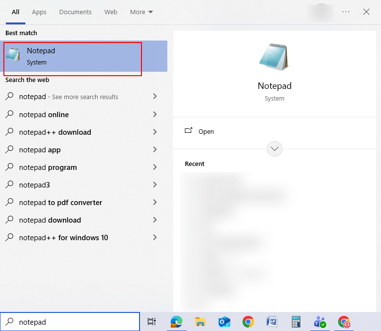Expand arrow for 'notepad++ download' suggestion
Image resolution: width=381 pixels, height=331 pixels.
[x=155, y=132]
